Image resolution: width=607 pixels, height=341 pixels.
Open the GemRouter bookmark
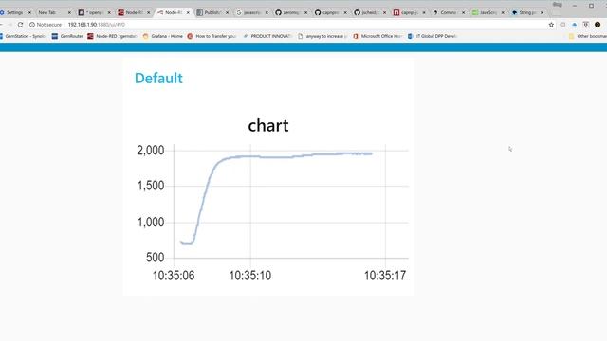[67, 36]
